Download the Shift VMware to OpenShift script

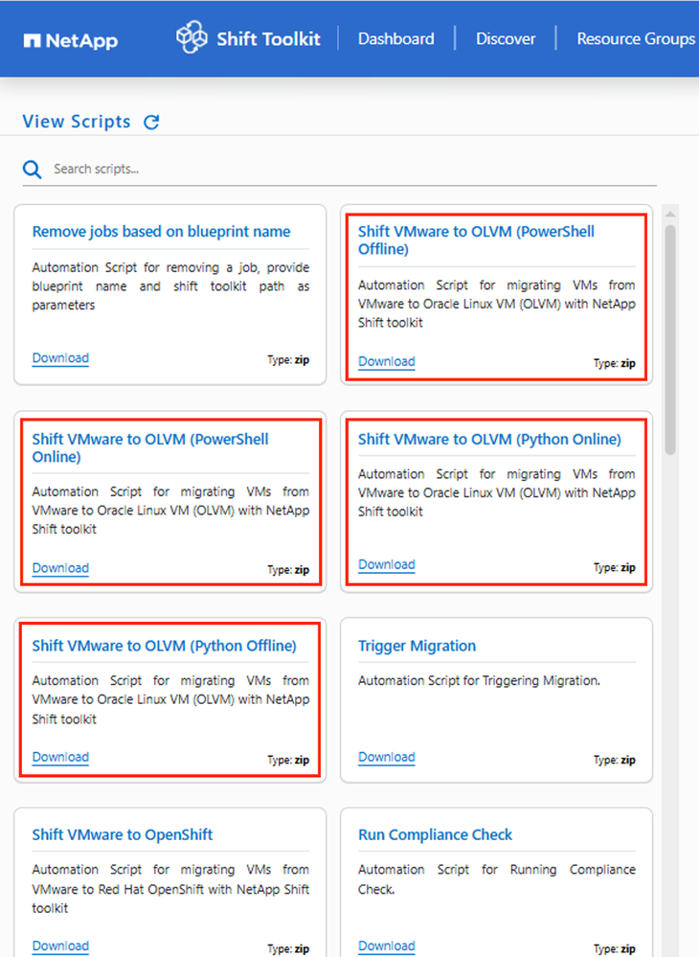tap(60, 946)
